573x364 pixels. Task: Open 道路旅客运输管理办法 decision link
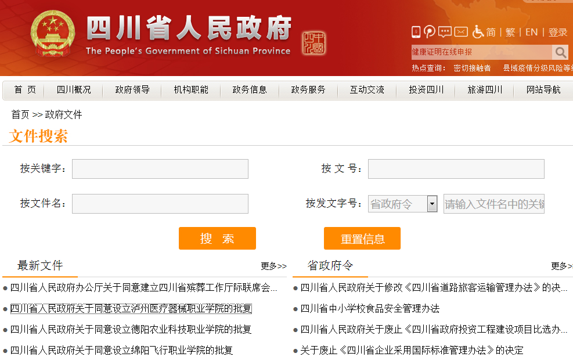(434, 288)
